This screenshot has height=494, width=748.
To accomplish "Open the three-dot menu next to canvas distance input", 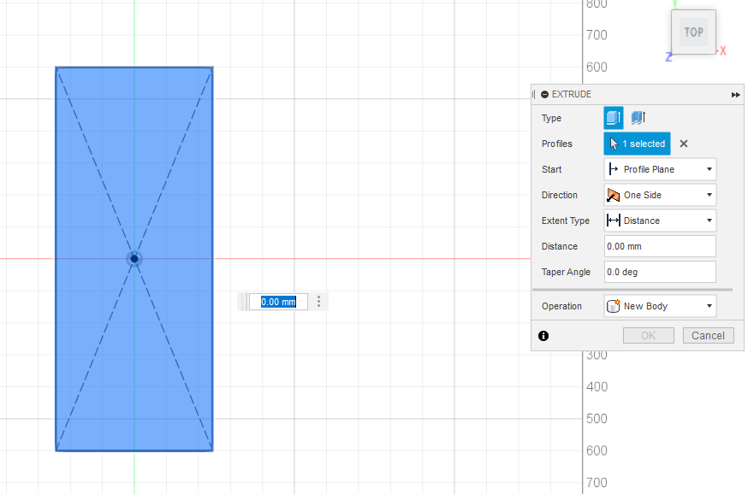I will (x=318, y=302).
